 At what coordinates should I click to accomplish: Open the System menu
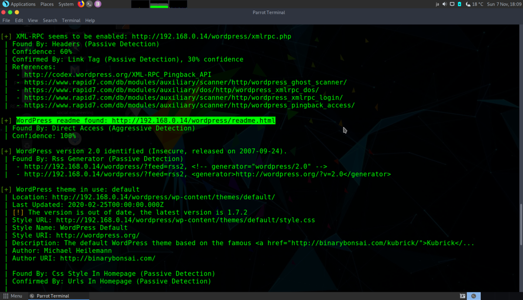click(x=66, y=4)
